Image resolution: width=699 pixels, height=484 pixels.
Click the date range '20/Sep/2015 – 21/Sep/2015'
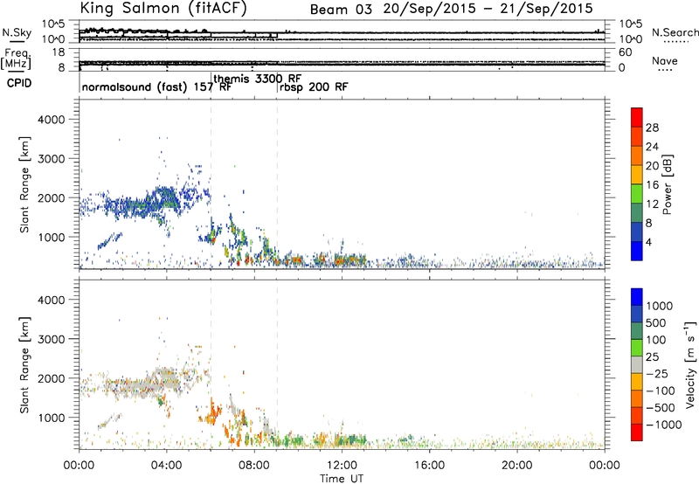tap(488, 9)
